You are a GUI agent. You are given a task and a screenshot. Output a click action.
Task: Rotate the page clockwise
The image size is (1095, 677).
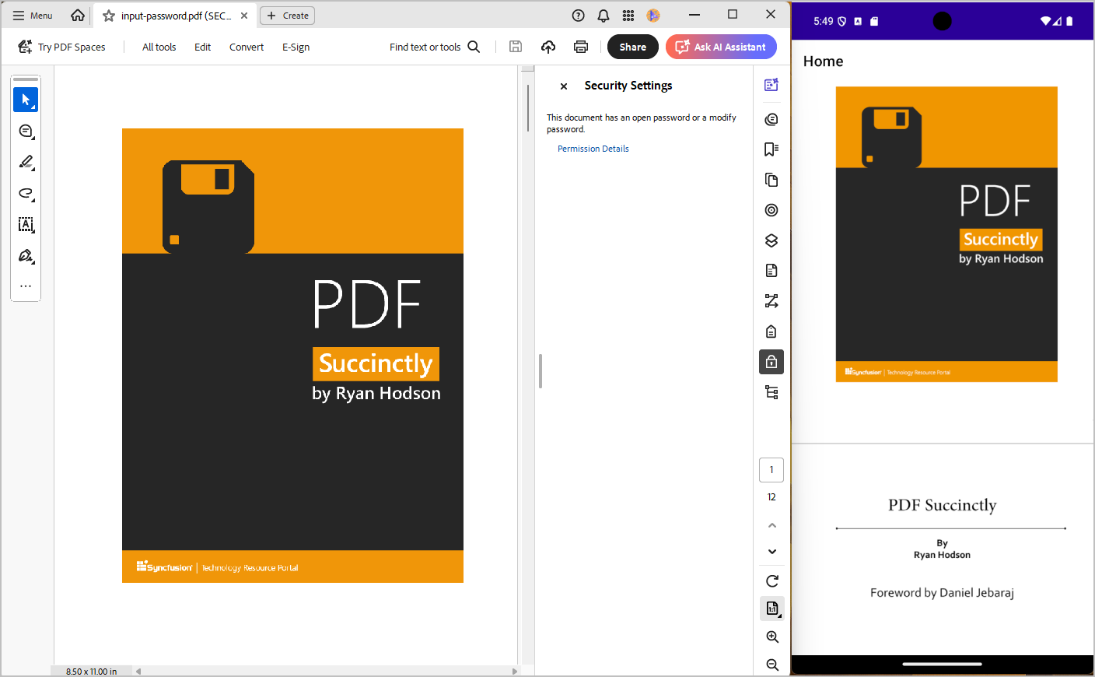point(771,581)
